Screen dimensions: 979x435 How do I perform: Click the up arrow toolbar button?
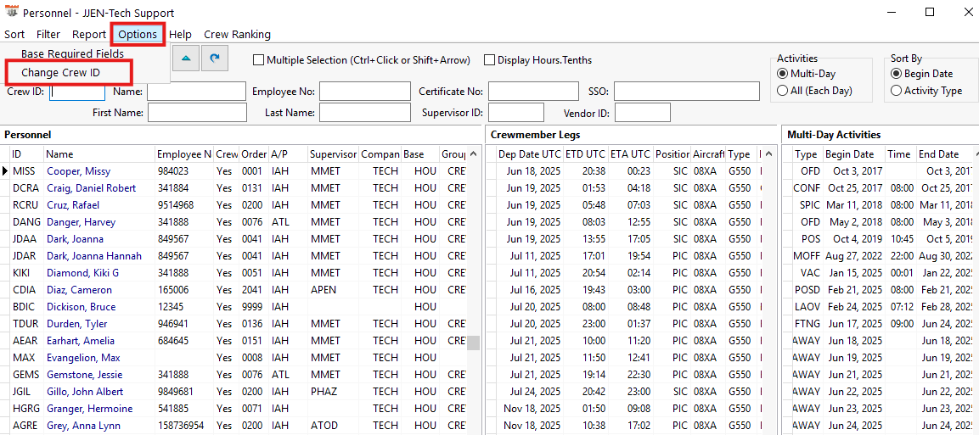click(186, 58)
